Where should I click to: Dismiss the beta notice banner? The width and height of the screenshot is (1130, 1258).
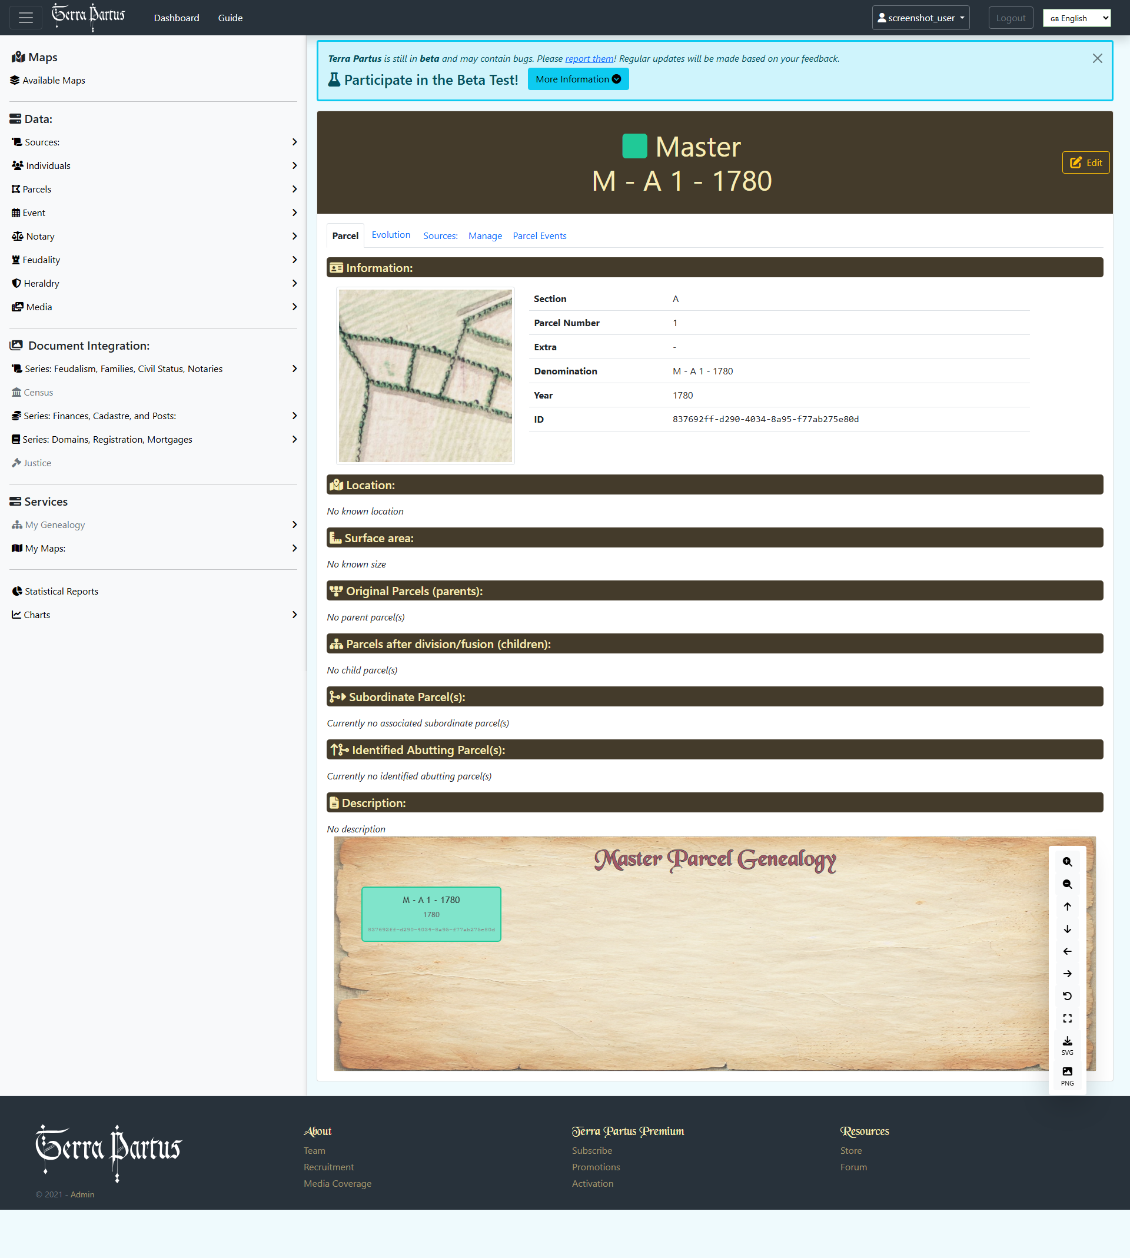tap(1097, 58)
